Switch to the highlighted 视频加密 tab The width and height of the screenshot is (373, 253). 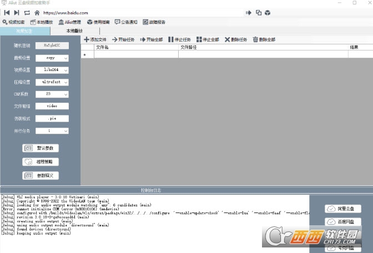tap(25, 31)
